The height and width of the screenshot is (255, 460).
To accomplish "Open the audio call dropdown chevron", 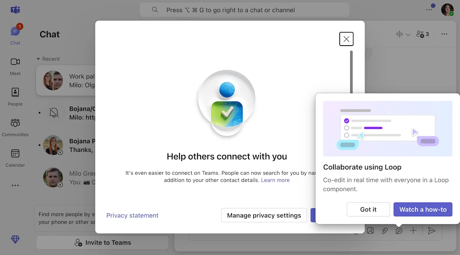I will point(408,35).
